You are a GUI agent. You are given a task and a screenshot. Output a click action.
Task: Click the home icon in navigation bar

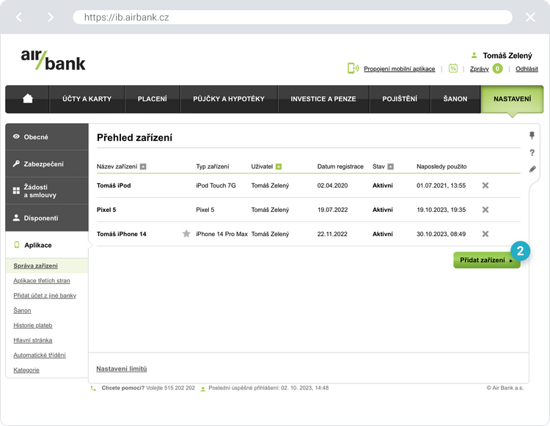pyautogui.click(x=28, y=99)
